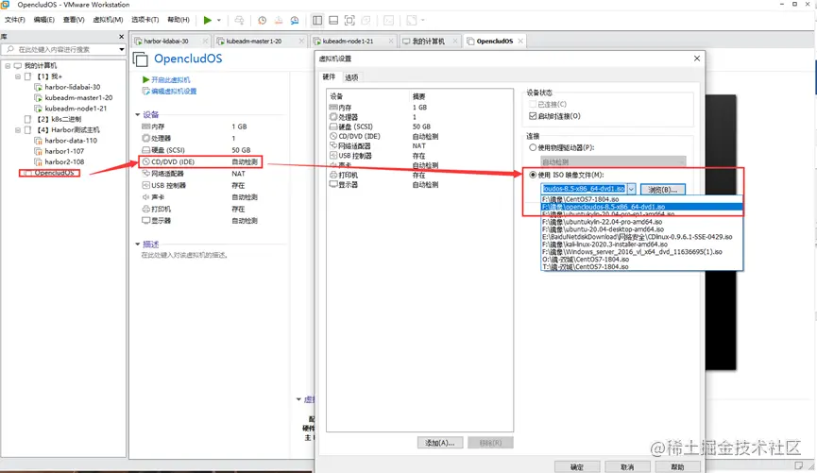Open the 查看(V) menu
Screen dimensions: 817x473
[x=74, y=20]
